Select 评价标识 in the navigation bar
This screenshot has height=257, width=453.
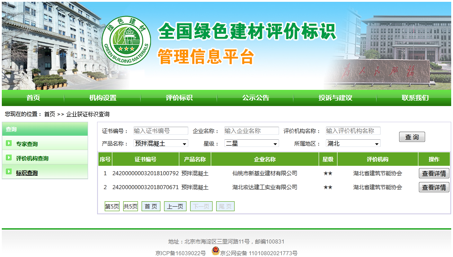click(179, 98)
